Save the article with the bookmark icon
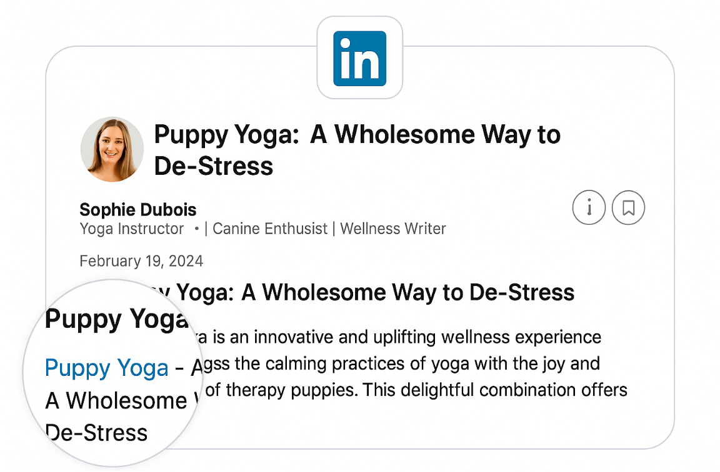720x472 pixels. [x=628, y=208]
